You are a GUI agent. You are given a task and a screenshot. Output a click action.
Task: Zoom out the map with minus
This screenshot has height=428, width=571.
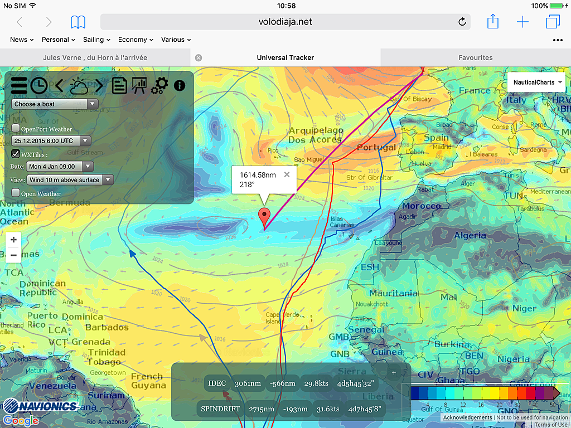tap(13, 255)
